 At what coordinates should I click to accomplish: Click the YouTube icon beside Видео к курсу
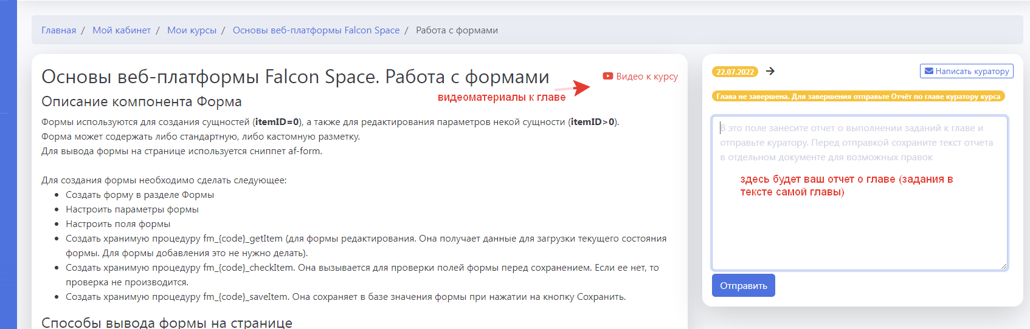coord(607,76)
